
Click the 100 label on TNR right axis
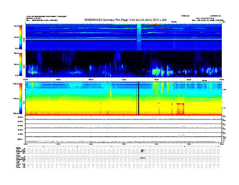(225, 89)
